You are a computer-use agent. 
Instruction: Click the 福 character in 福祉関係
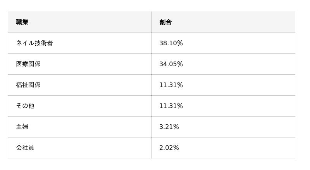pyautogui.click(x=19, y=85)
